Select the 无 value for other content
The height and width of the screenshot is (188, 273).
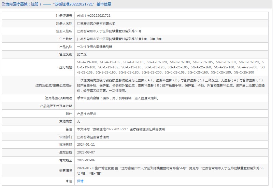pos(79,121)
